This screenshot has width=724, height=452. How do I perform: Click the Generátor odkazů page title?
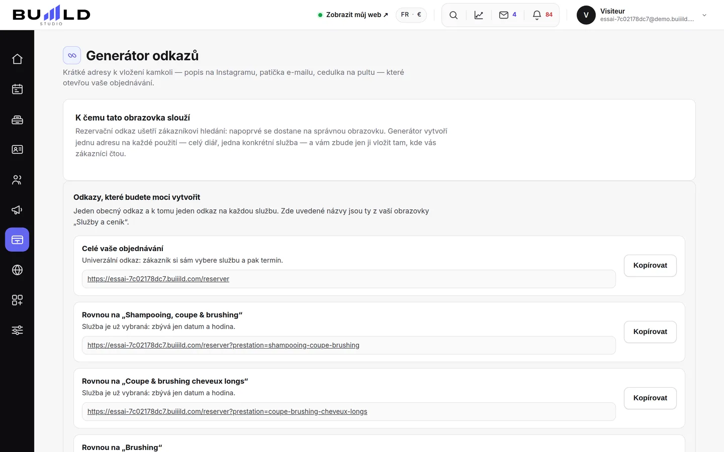[142, 55]
